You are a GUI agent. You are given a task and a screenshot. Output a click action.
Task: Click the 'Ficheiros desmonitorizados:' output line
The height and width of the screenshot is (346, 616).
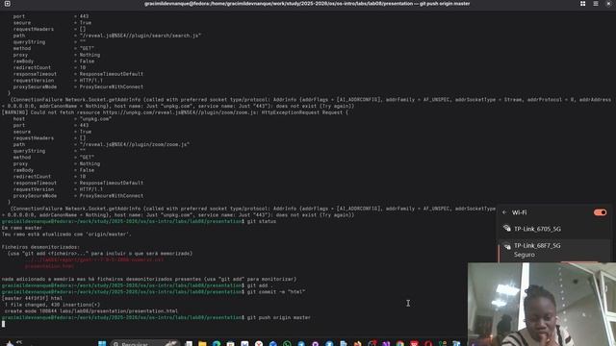pyautogui.click(x=40, y=247)
